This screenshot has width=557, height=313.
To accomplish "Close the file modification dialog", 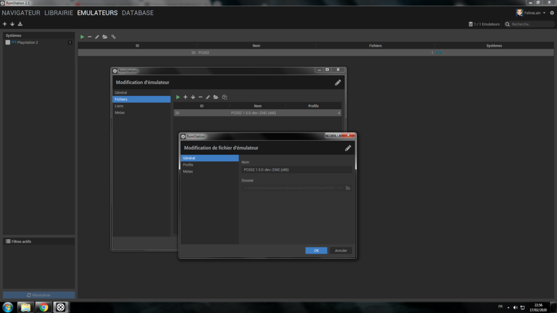I will click(x=349, y=135).
